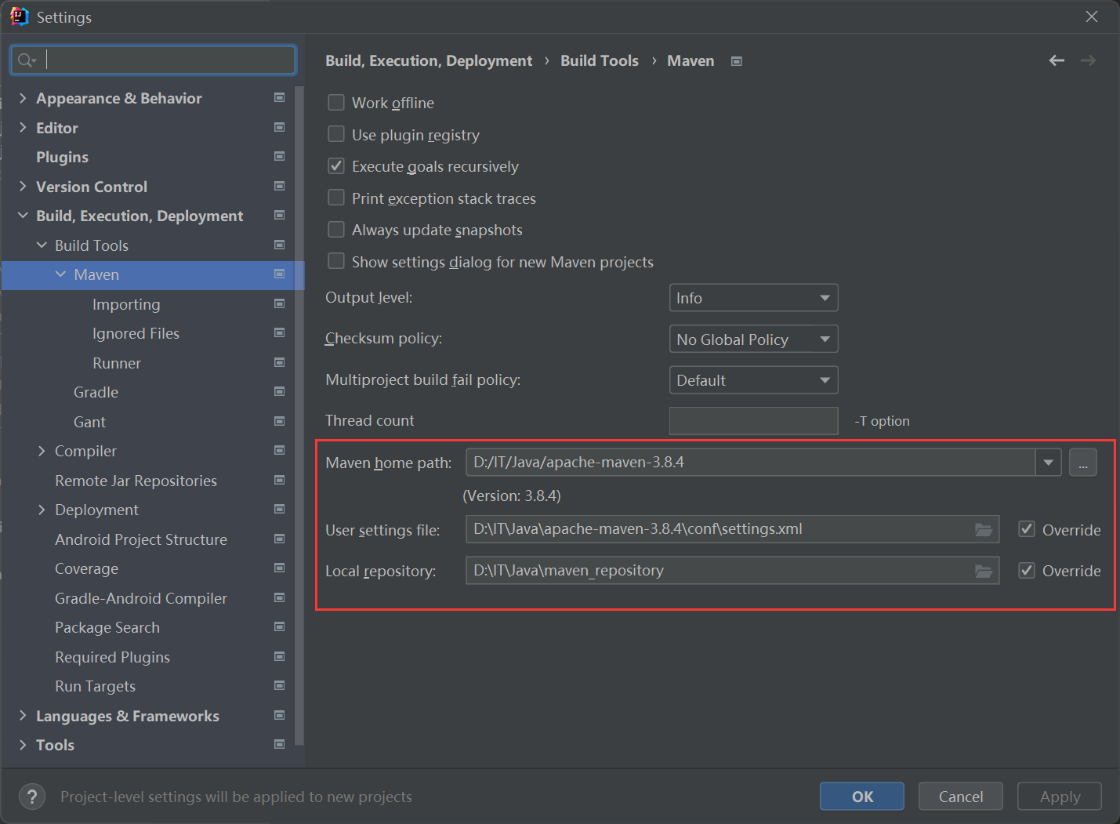Click folder browse icon in Local repository field
Viewport: 1120px width, 824px height.
[x=984, y=572]
